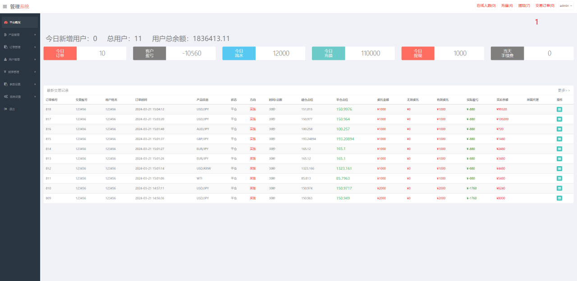577x281 pixels.
Task: Click the 用户管理 person sidebar icon
Action: pos(5,59)
